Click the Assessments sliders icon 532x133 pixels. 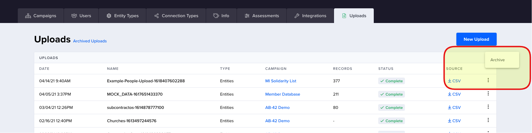click(x=247, y=16)
